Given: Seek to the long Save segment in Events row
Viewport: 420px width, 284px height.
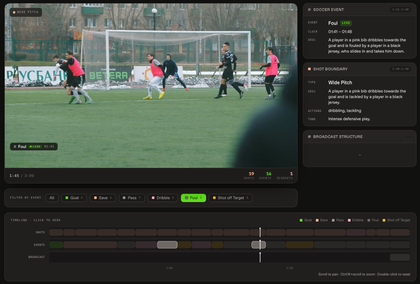Looking at the screenshot, I should coord(90,245).
